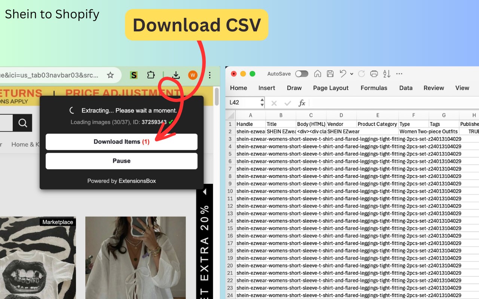Open Chrome profile avatar W
479x299 pixels.
click(193, 75)
